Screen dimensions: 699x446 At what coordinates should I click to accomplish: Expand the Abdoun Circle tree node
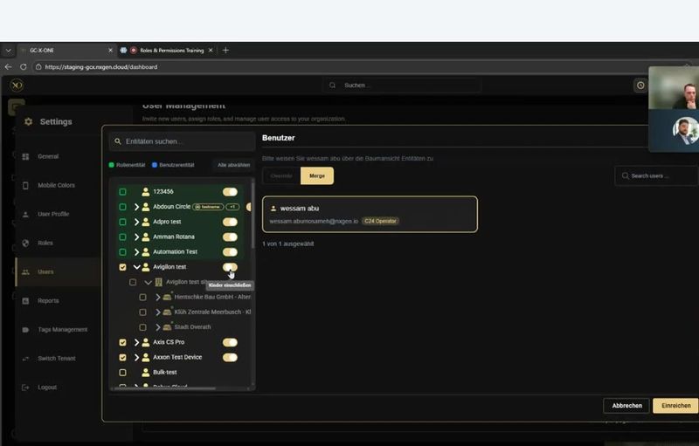click(x=136, y=207)
